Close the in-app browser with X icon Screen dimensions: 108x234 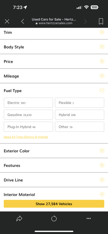[7, 21]
